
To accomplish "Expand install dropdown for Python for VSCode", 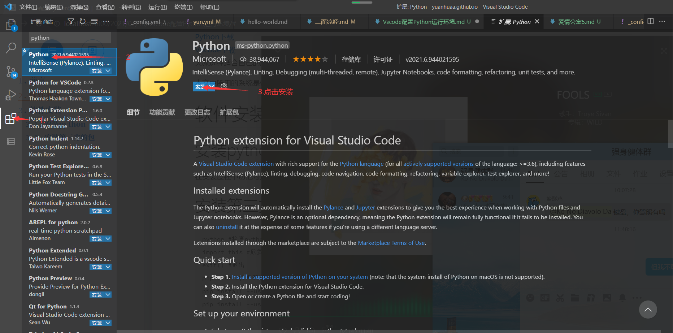I will pyautogui.click(x=108, y=99).
